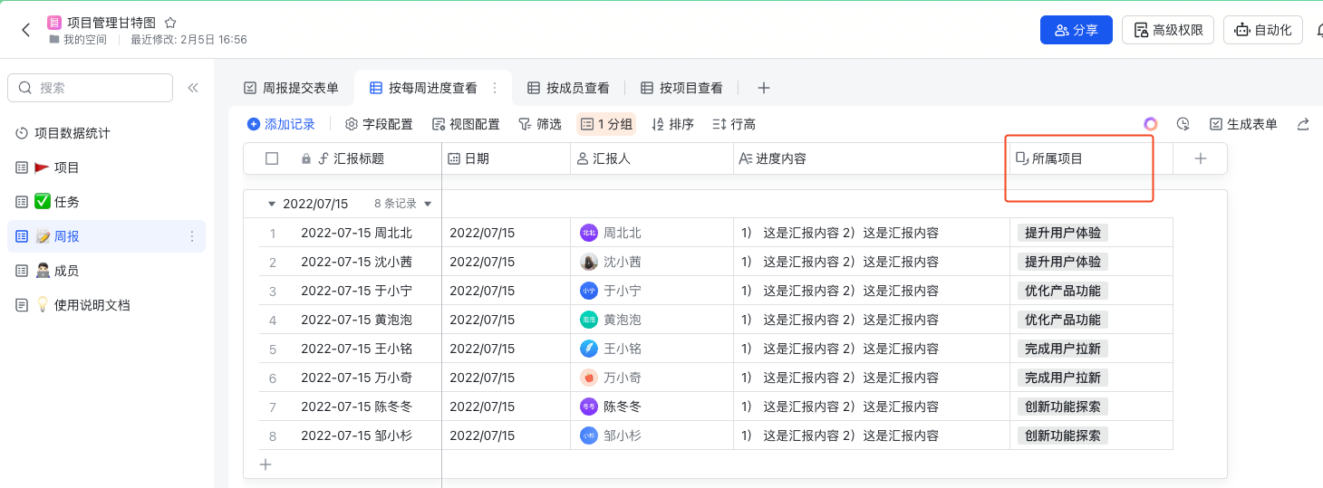Click 王小铭's avatar in 汇报人 column
Viewport: 1323px width, 488px height.
coord(589,349)
